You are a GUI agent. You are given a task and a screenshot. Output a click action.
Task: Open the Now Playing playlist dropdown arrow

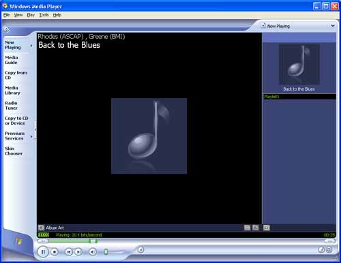click(x=333, y=26)
